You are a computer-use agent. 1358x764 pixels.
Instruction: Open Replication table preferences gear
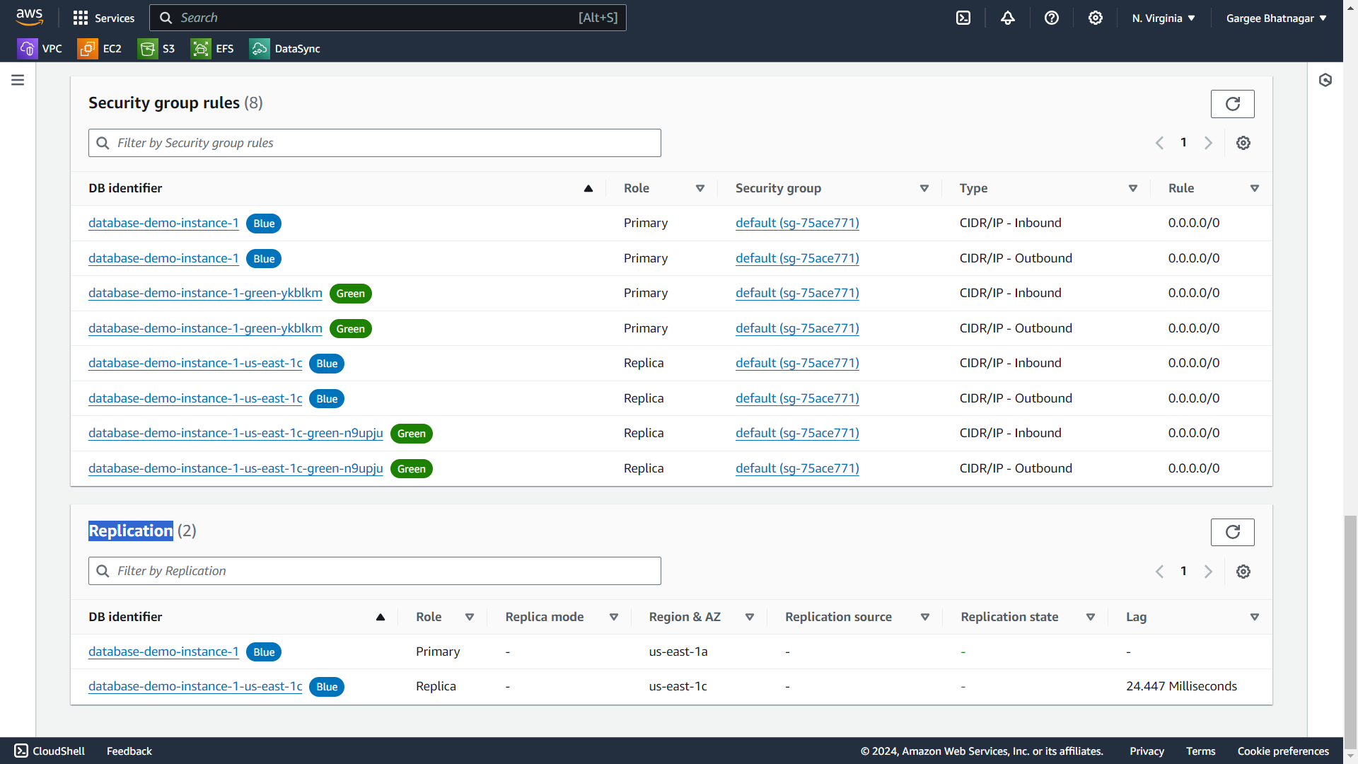(x=1243, y=572)
